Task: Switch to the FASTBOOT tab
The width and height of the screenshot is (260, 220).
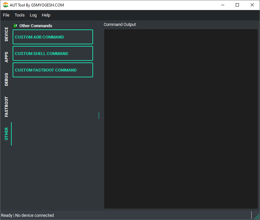Action: (6, 106)
